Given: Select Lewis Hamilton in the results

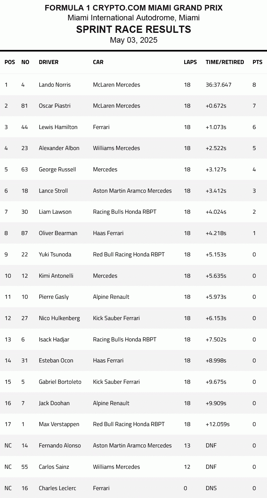Looking at the screenshot, I should pyautogui.click(x=58, y=127).
